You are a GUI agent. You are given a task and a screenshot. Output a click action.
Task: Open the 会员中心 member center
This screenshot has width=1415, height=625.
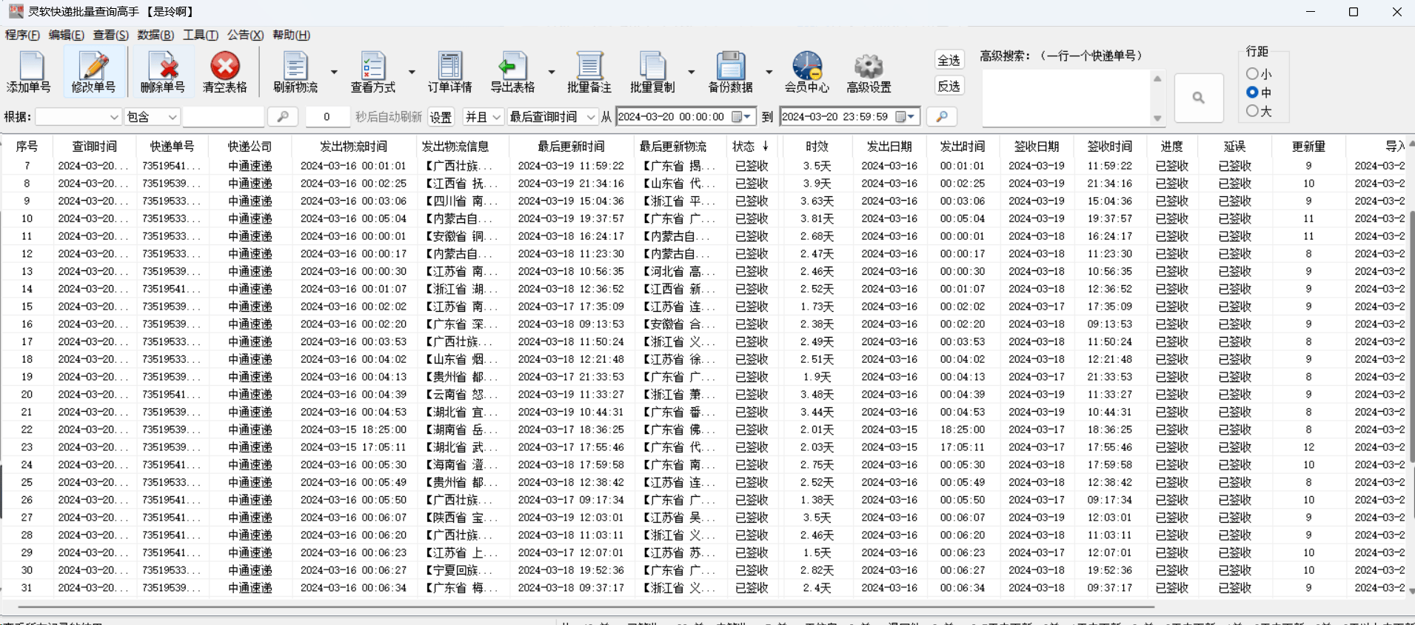(807, 72)
